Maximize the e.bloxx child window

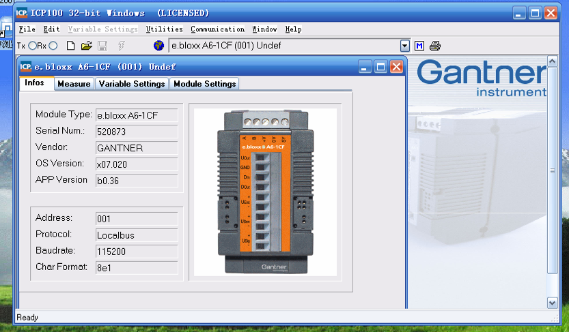(380, 67)
